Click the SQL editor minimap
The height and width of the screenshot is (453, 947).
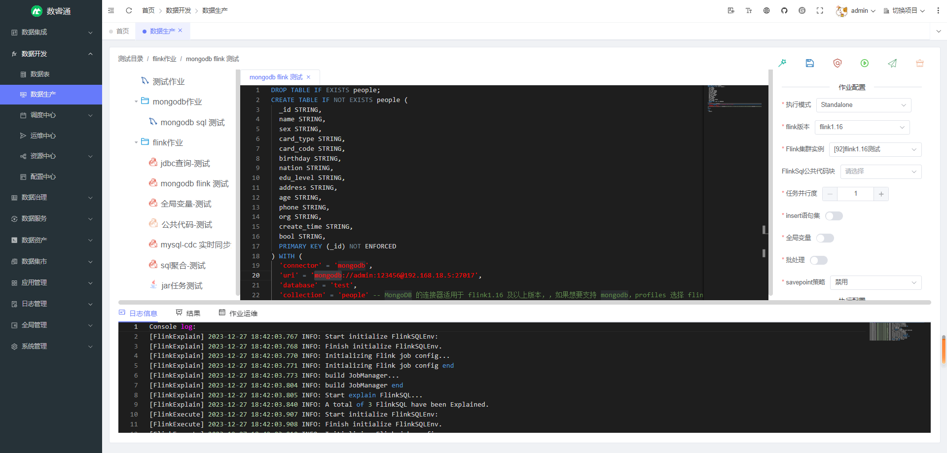click(735, 99)
